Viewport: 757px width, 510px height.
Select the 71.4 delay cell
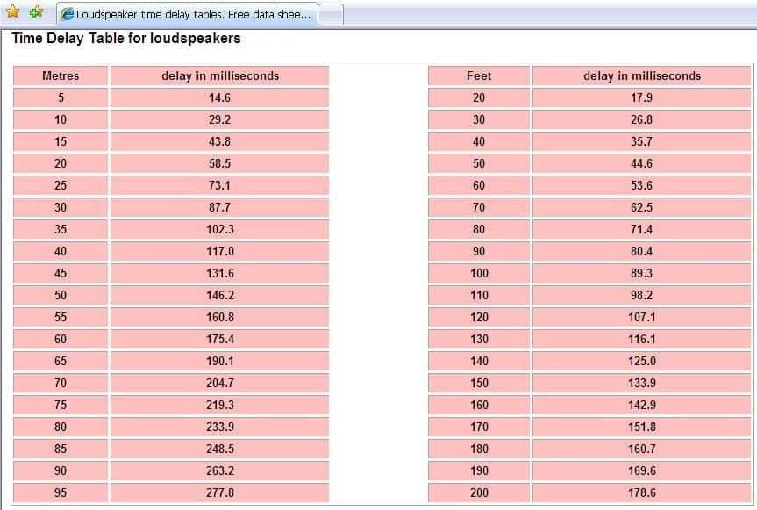pyautogui.click(x=641, y=229)
